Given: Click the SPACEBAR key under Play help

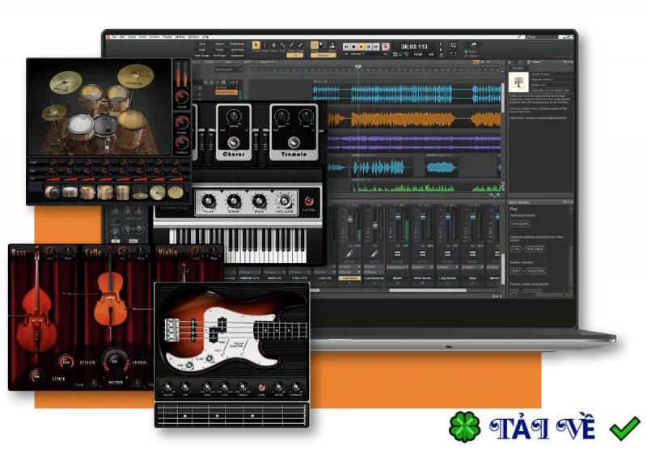Looking at the screenshot, I should point(519,223).
